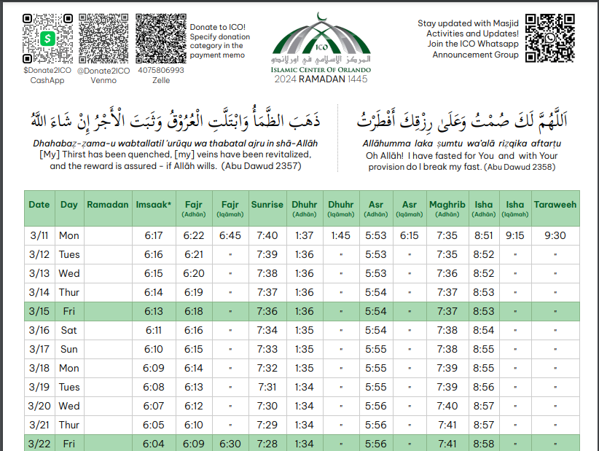The height and width of the screenshot is (451, 599).
Task: Click Imsaak 6:05 on 3/21
Action: coord(154,425)
